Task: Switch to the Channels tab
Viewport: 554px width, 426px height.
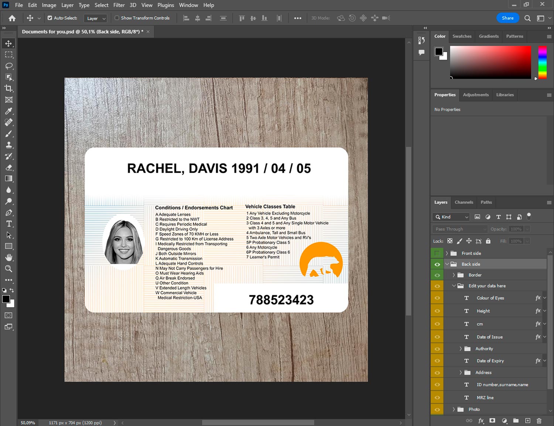Action: pos(464,202)
